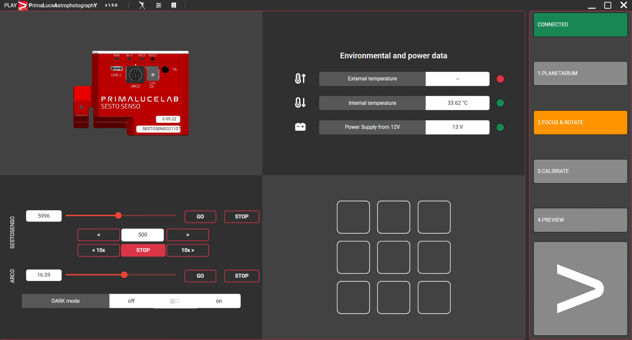Switch to the 3.CALIBRATE tab

click(x=580, y=171)
